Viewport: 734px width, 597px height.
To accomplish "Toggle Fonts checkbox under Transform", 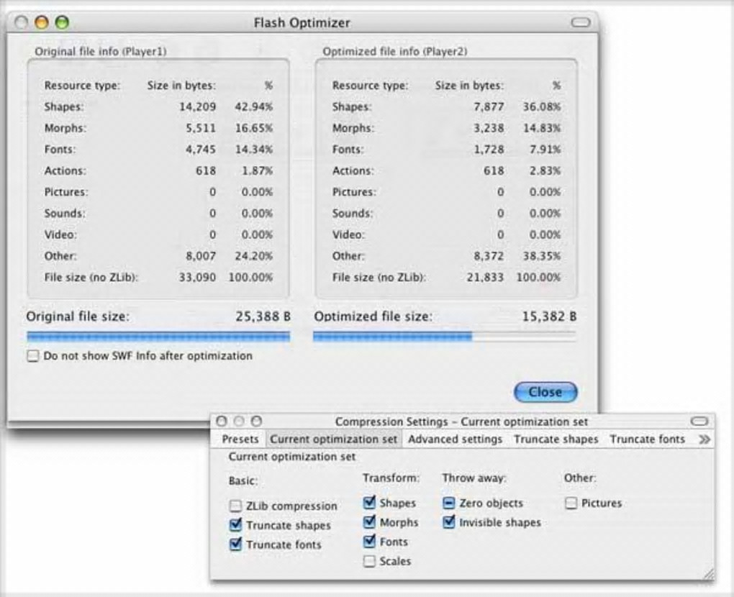I will pyautogui.click(x=369, y=542).
